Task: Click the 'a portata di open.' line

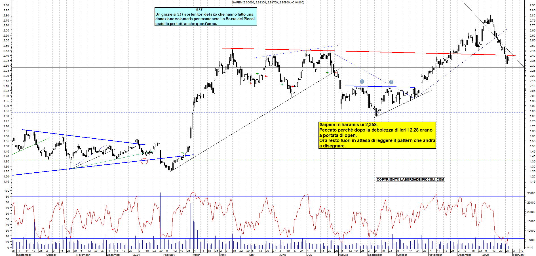Action: tap(338, 135)
